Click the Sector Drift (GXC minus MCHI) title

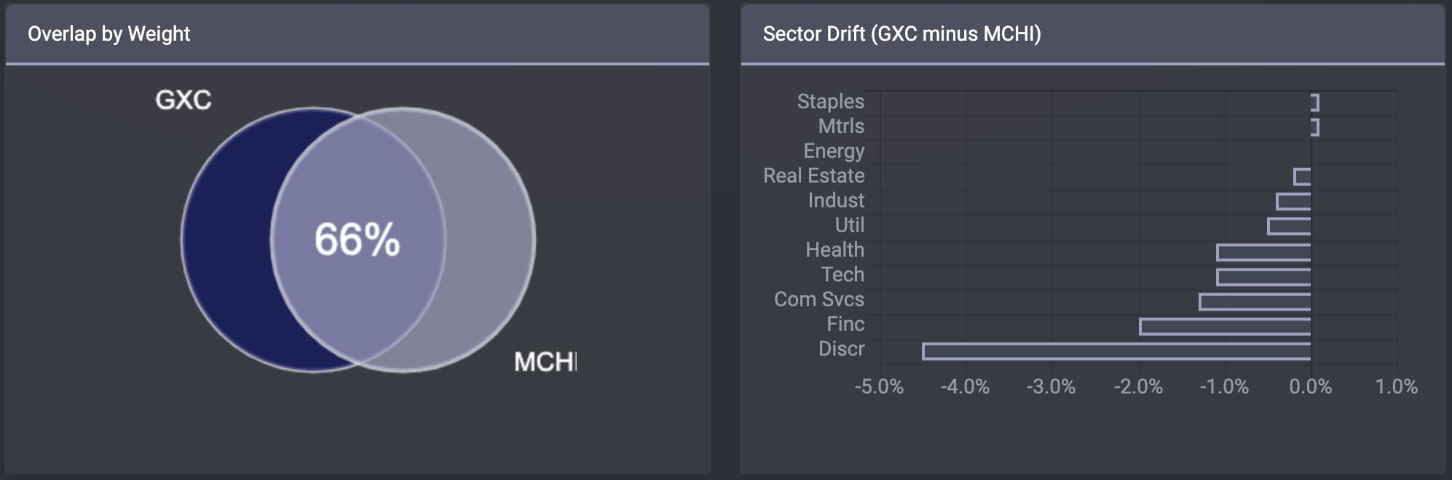(x=901, y=33)
